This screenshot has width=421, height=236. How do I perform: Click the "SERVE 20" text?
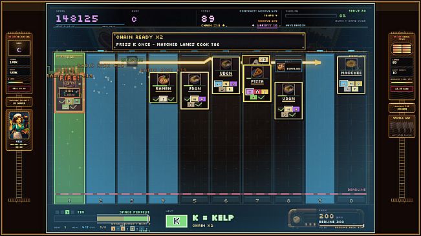[x=357, y=11]
